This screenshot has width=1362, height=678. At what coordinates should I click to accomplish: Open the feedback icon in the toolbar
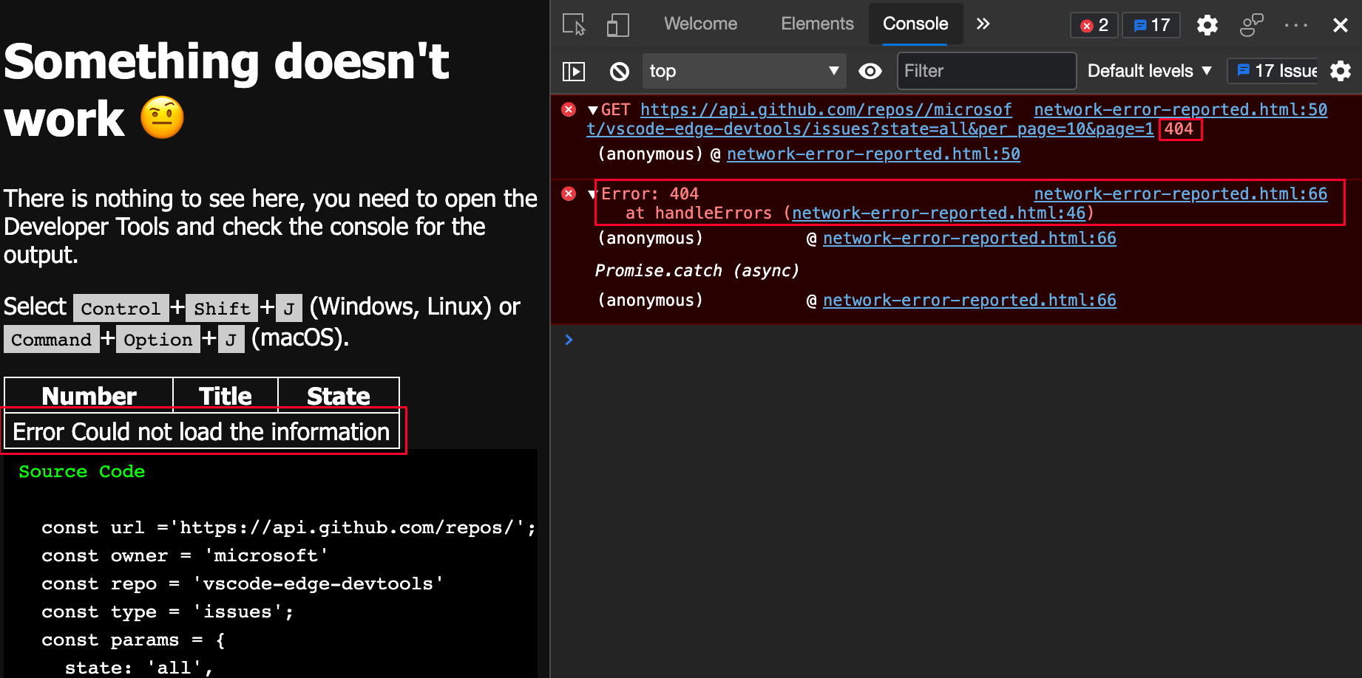click(1251, 24)
